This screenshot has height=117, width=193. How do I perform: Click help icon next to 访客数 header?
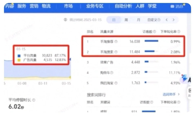(x=154, y=32)
